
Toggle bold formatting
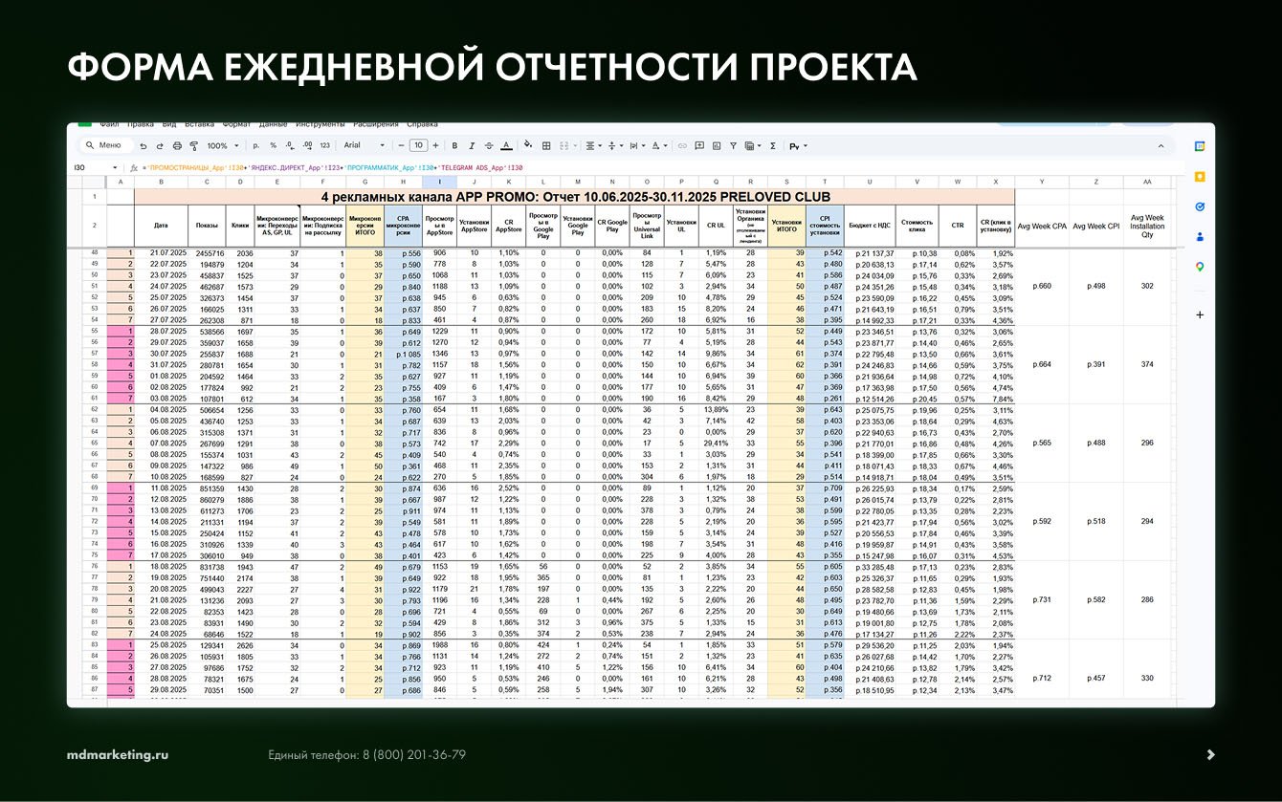tap(455, 146)
